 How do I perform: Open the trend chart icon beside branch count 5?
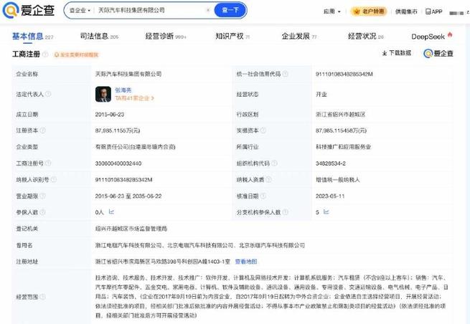coord(326,212)
